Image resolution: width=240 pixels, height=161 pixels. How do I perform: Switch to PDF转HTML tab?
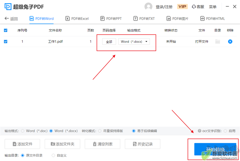coord(213,19)
